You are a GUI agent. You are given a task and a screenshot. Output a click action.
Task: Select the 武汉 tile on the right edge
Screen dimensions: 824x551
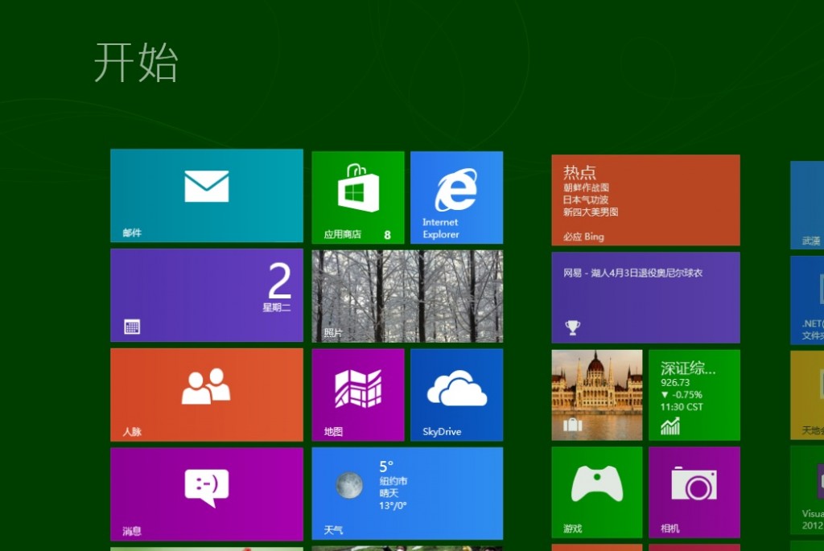coord(809,196)
